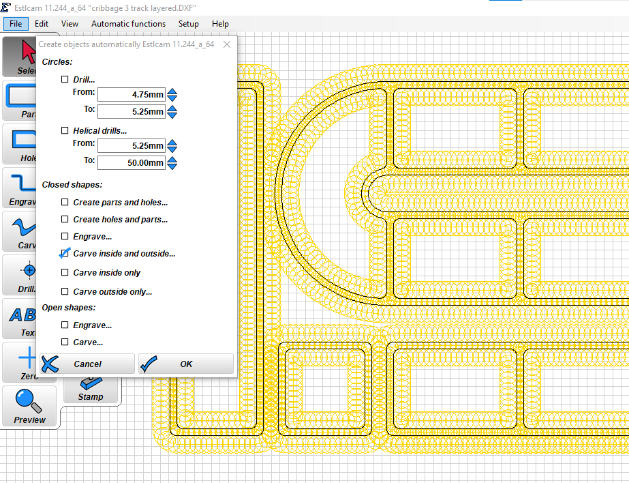Enable open shapes Carve... checkbox
This screenshot has width=629, height=483.
point(65,342)
